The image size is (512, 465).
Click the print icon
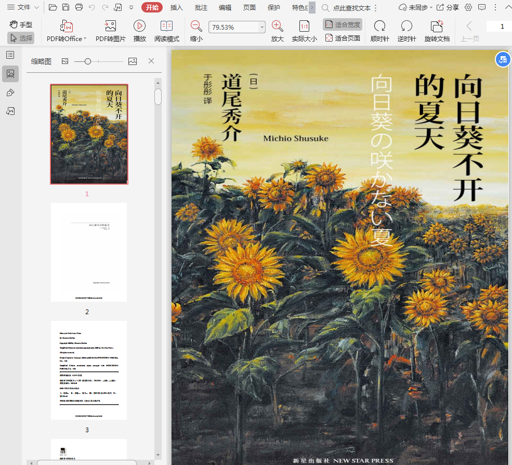tap(78, 7)
